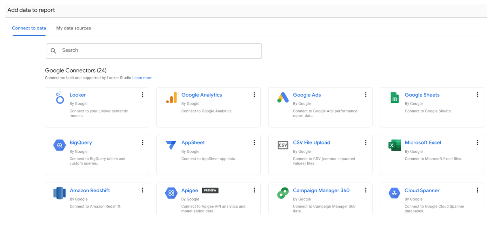Switch to Connect to data tab
The width and height of the screenshot is (493, 225).
[x=29, y=28]
